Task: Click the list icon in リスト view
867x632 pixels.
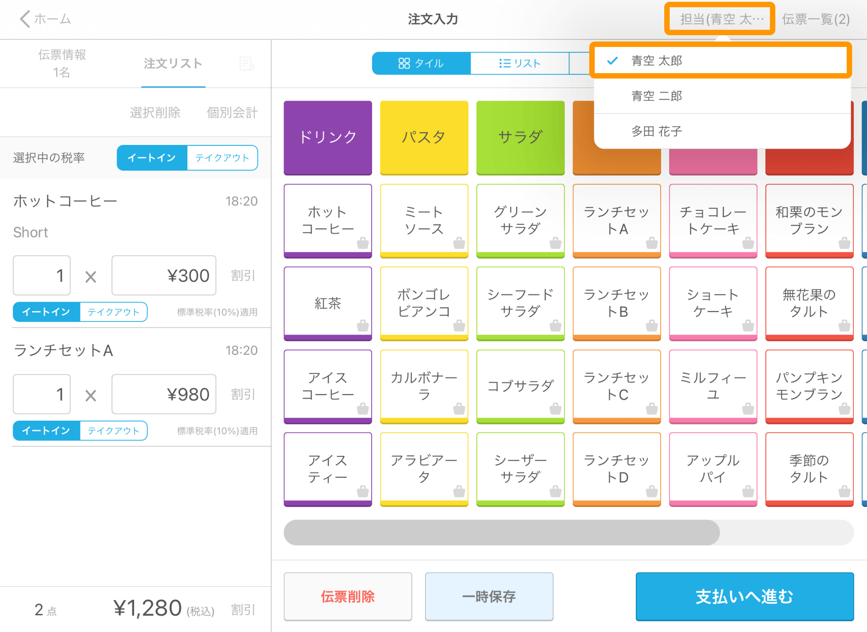Action: pos(504,63)
